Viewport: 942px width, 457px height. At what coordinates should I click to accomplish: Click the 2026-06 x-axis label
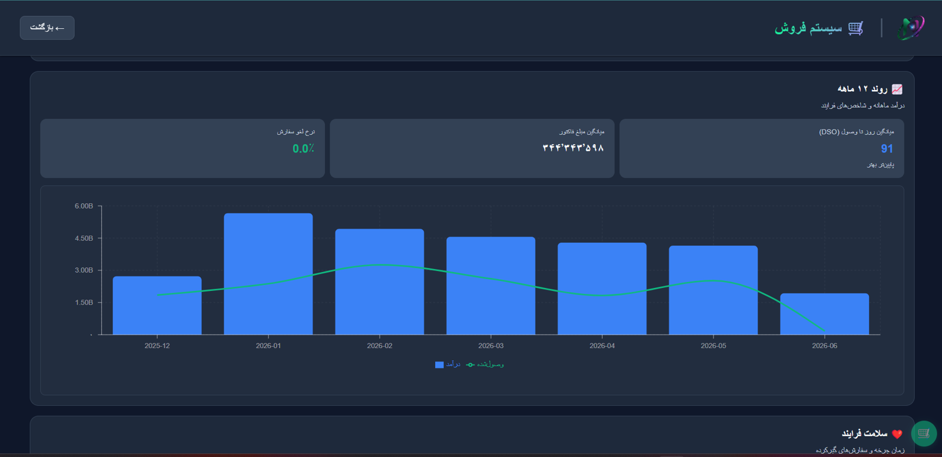coord(825,346)
